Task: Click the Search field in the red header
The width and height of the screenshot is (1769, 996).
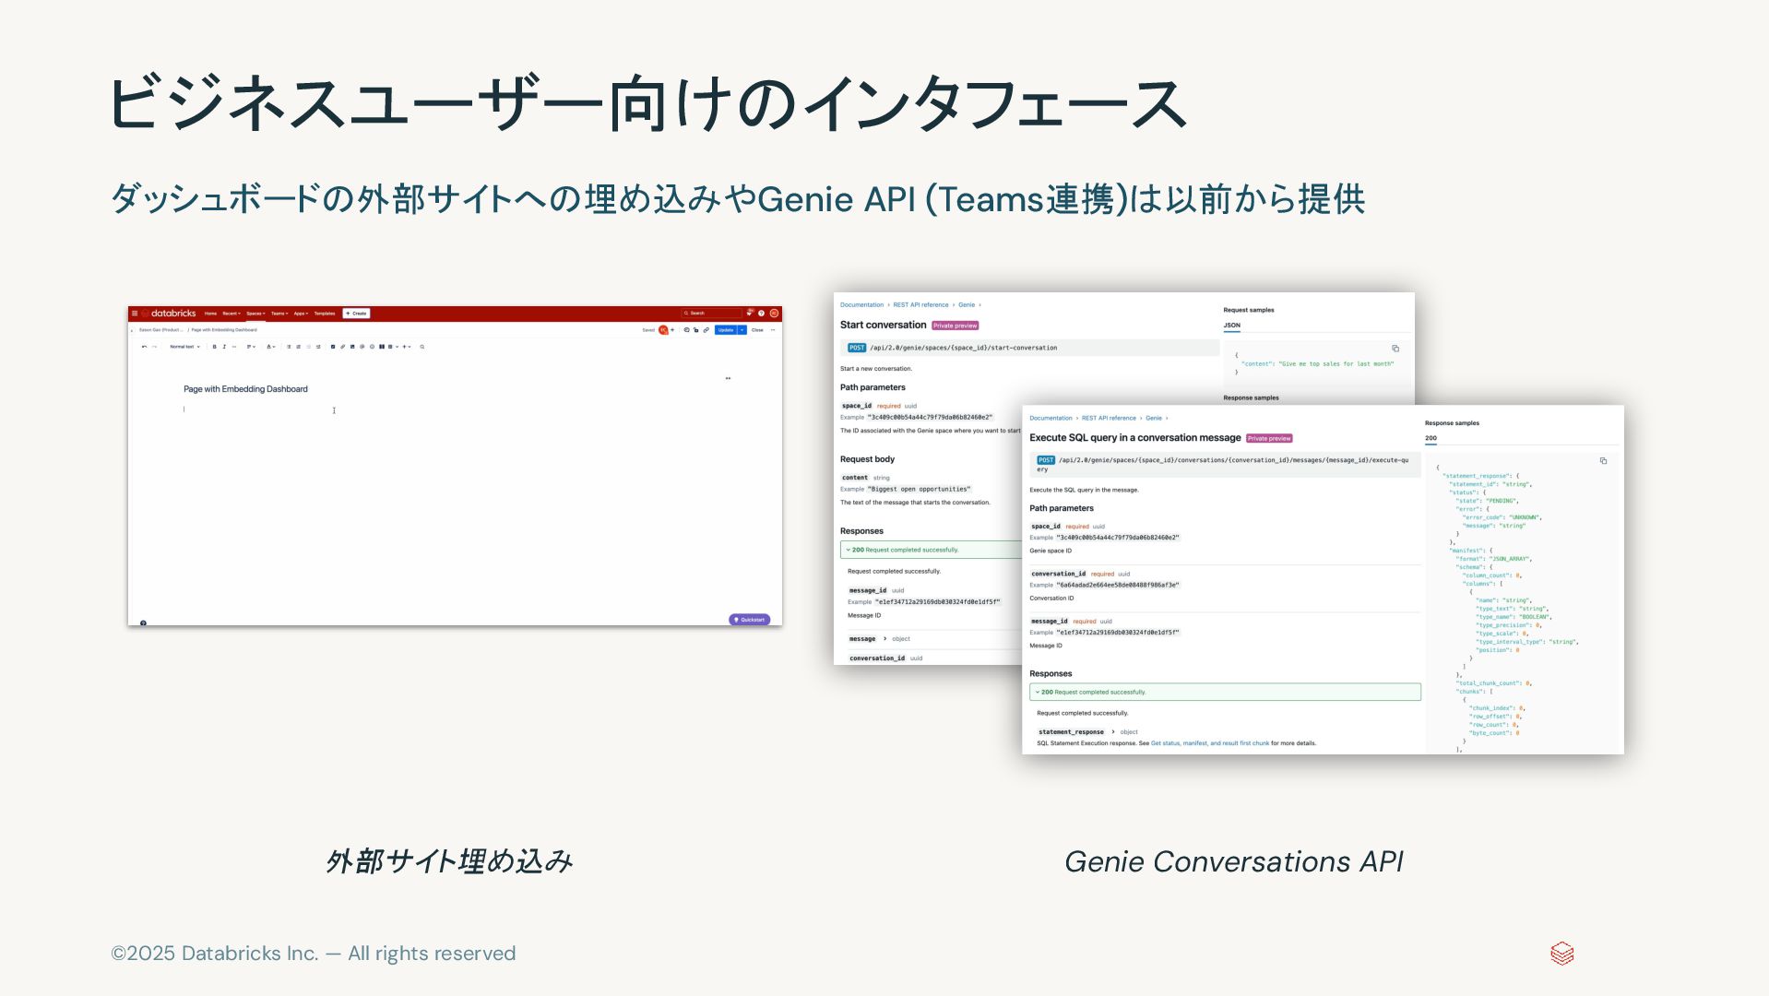Action: [x=711, y=314]
